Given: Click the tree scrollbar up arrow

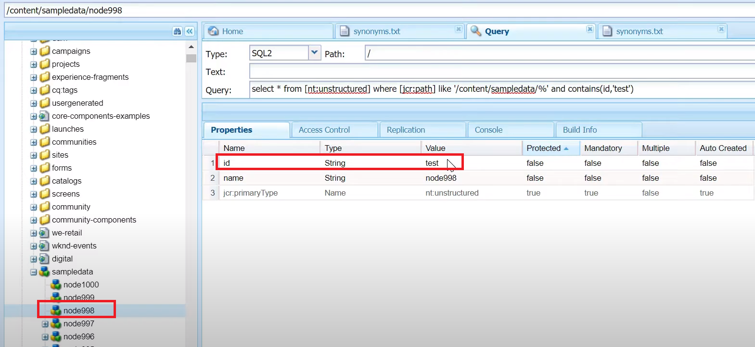Looking at the screenshot, I should click(191, 47).
